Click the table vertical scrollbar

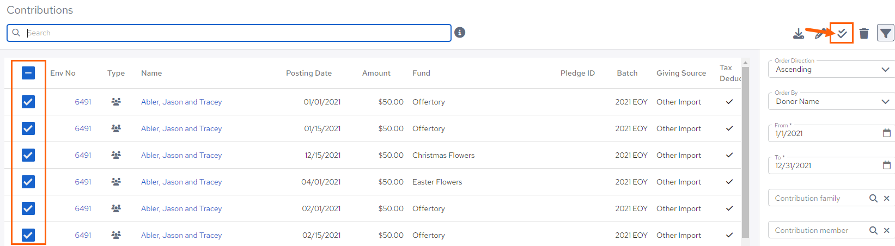tap(745, 152)
